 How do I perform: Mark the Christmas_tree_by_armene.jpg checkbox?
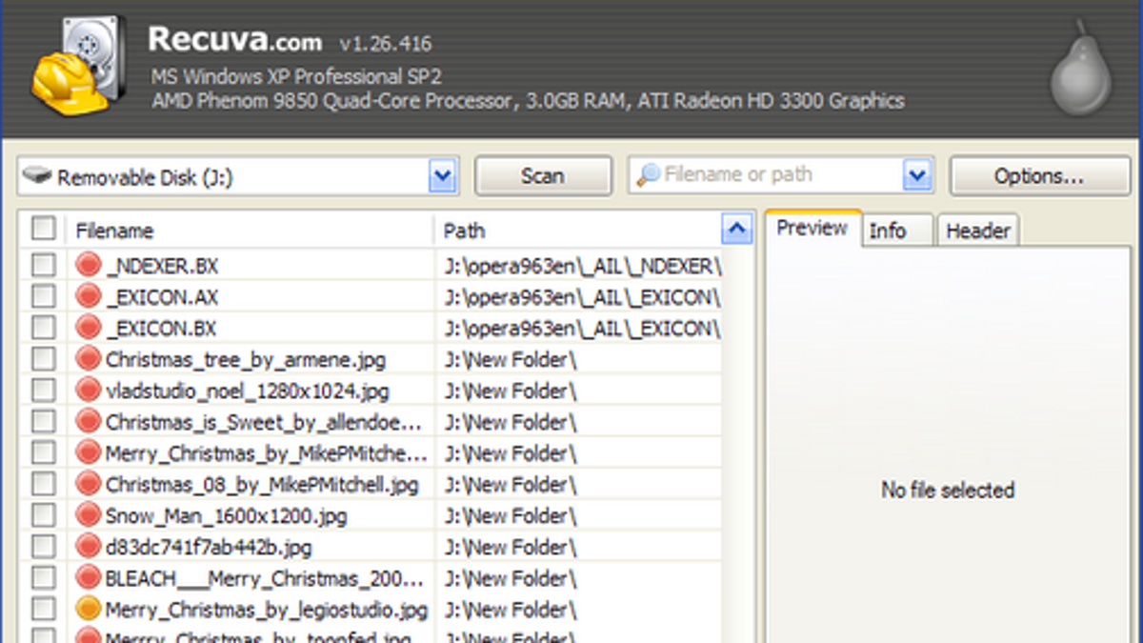coord(43,359)
